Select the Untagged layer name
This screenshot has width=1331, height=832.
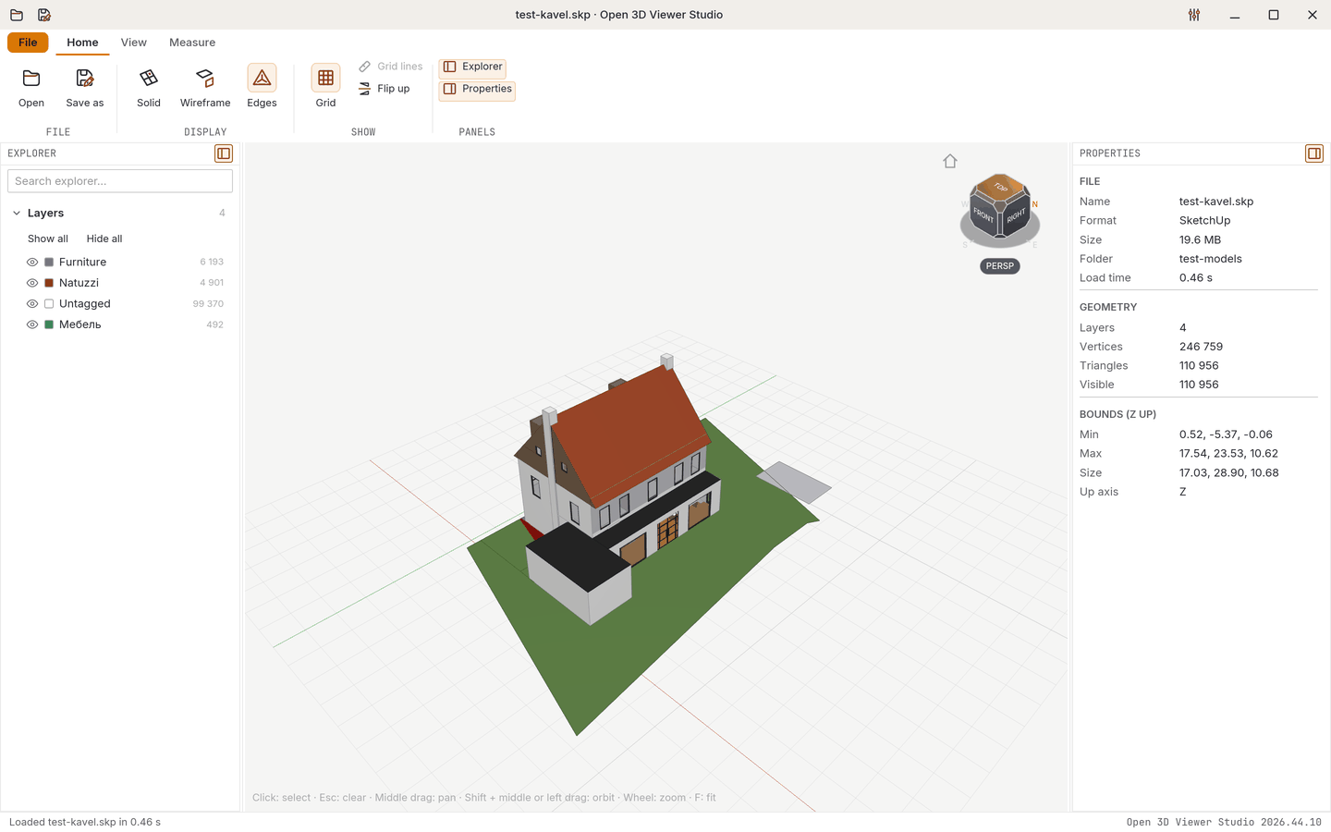click(x=85, y=304)
